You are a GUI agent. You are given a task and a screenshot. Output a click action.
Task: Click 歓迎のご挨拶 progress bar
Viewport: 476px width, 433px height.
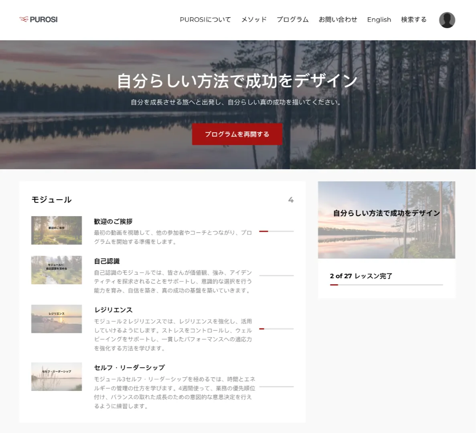[x=276, y=231]
